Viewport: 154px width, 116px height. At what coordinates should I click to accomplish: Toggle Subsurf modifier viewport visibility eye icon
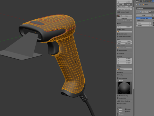[x=153, y=12]
